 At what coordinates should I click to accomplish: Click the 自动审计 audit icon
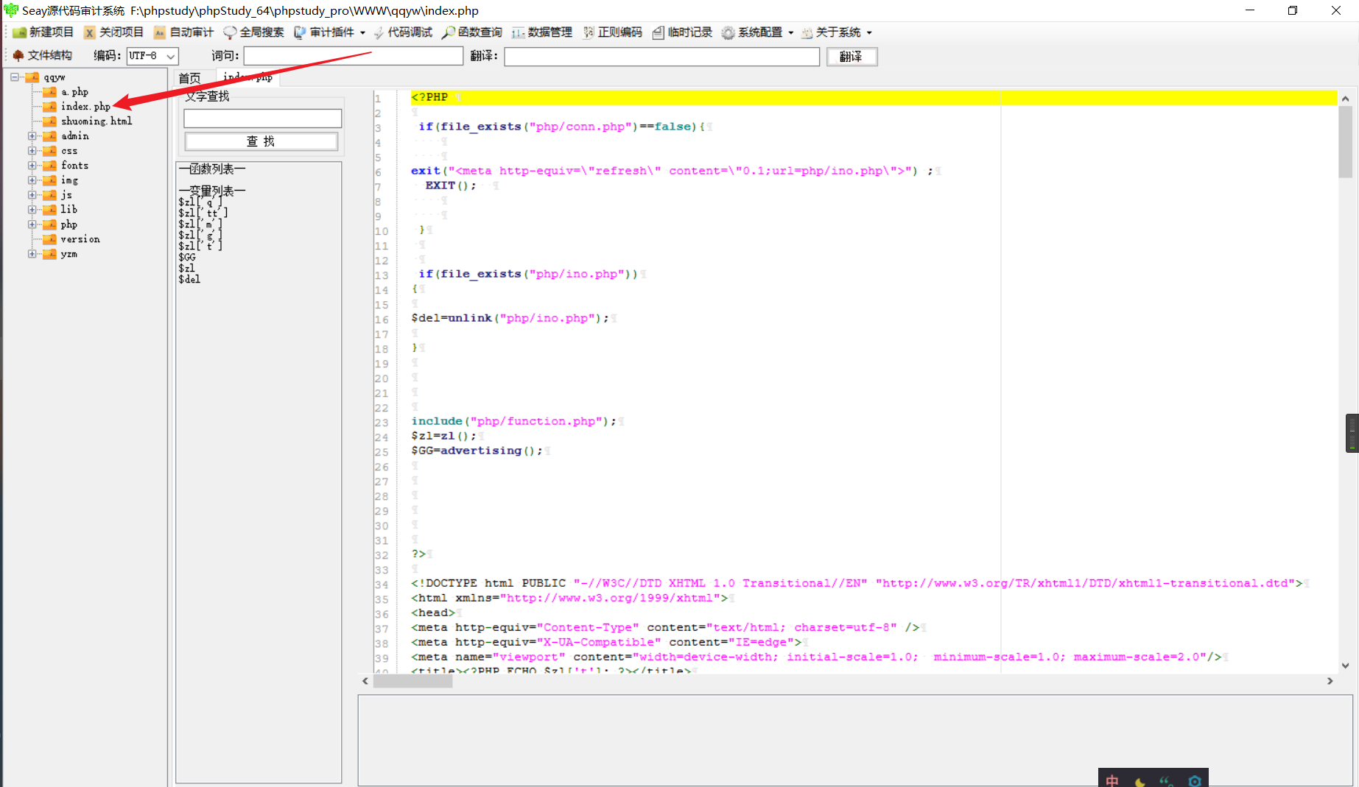183,32
